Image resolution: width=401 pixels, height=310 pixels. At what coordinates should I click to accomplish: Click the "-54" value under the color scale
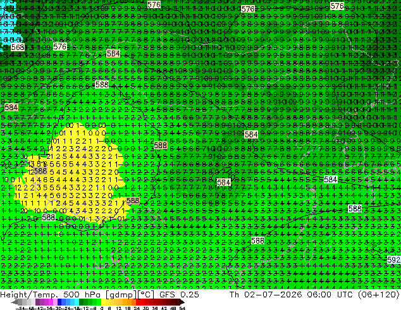20,308
